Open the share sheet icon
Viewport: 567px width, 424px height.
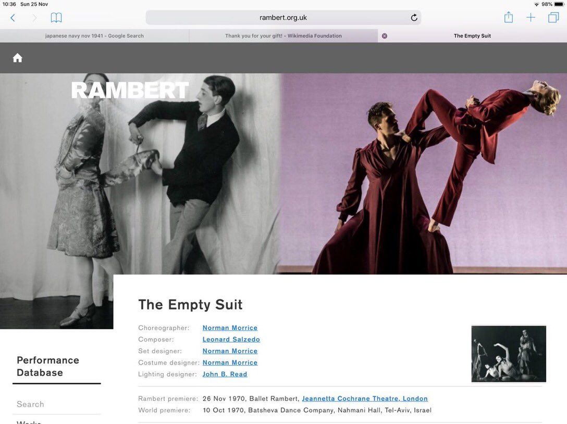tap(509, 17)
